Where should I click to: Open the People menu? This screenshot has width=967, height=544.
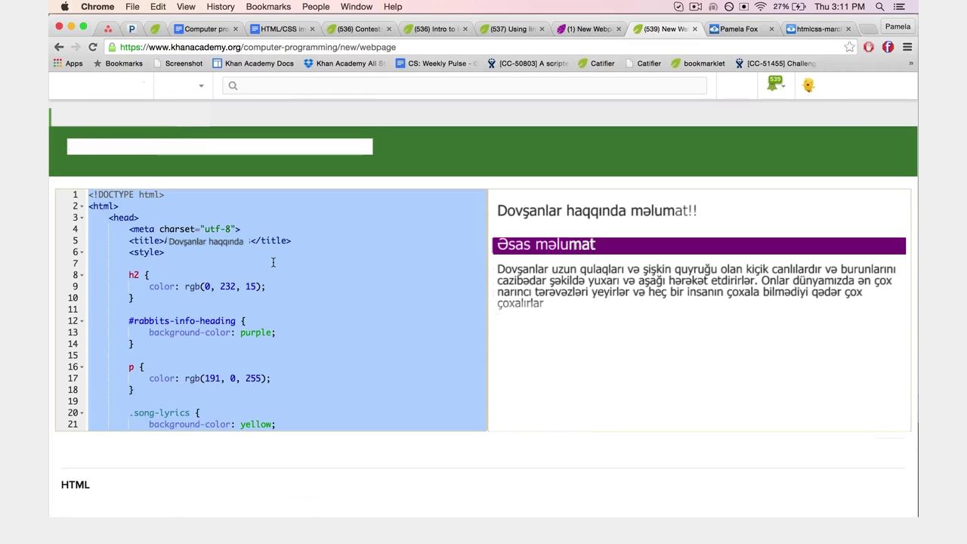(316, 7)
